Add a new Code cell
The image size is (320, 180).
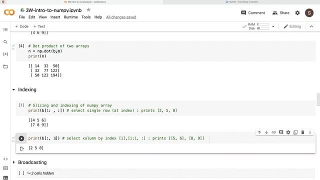click(22, 26)
